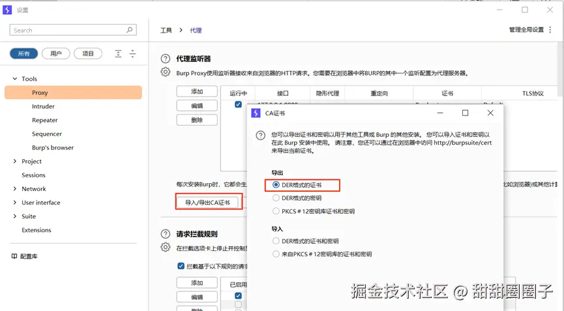This screenshot has width=564, height=311.
Task: Open the Extensions settings item
Action: click(37, 230)
